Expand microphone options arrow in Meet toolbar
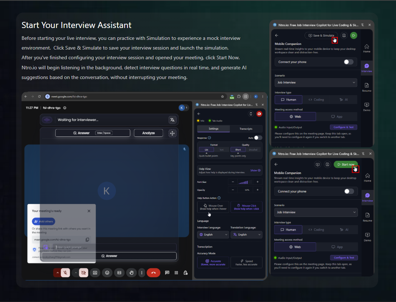This screenshot has width=396, height=302. coord(57,273)
